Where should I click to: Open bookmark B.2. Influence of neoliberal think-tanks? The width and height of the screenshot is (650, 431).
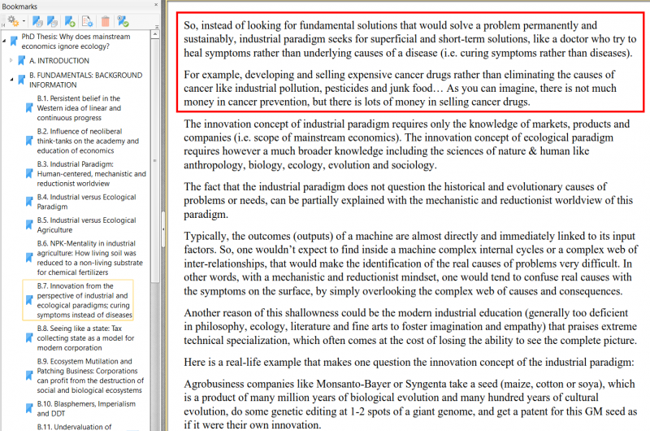pos(88,141)
